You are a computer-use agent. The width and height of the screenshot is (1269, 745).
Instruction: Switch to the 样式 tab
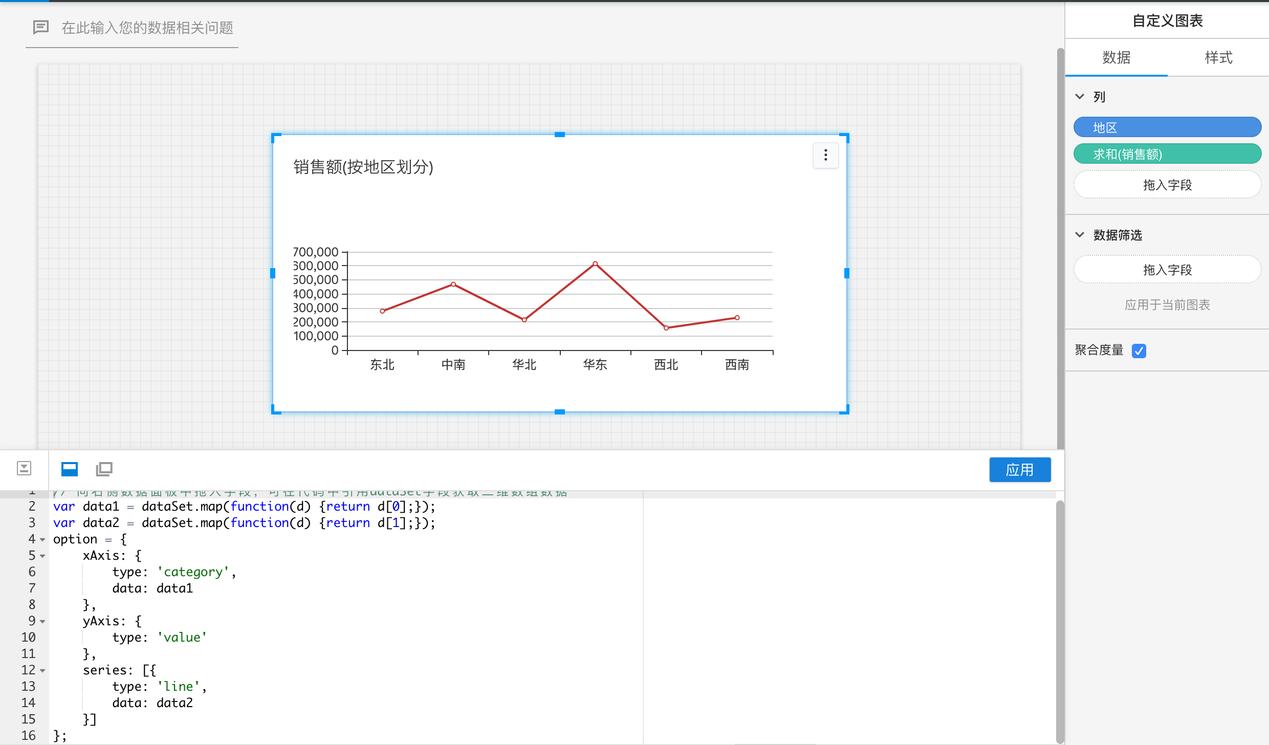click(1218, 57)
